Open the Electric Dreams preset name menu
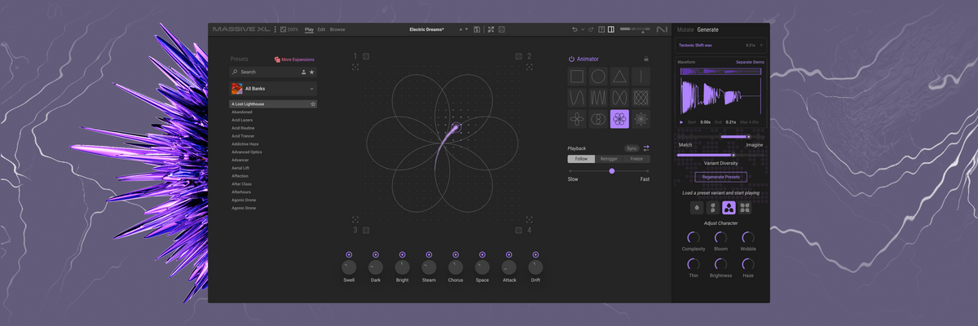Screen dimensions: 978x326 click(426, 29)
